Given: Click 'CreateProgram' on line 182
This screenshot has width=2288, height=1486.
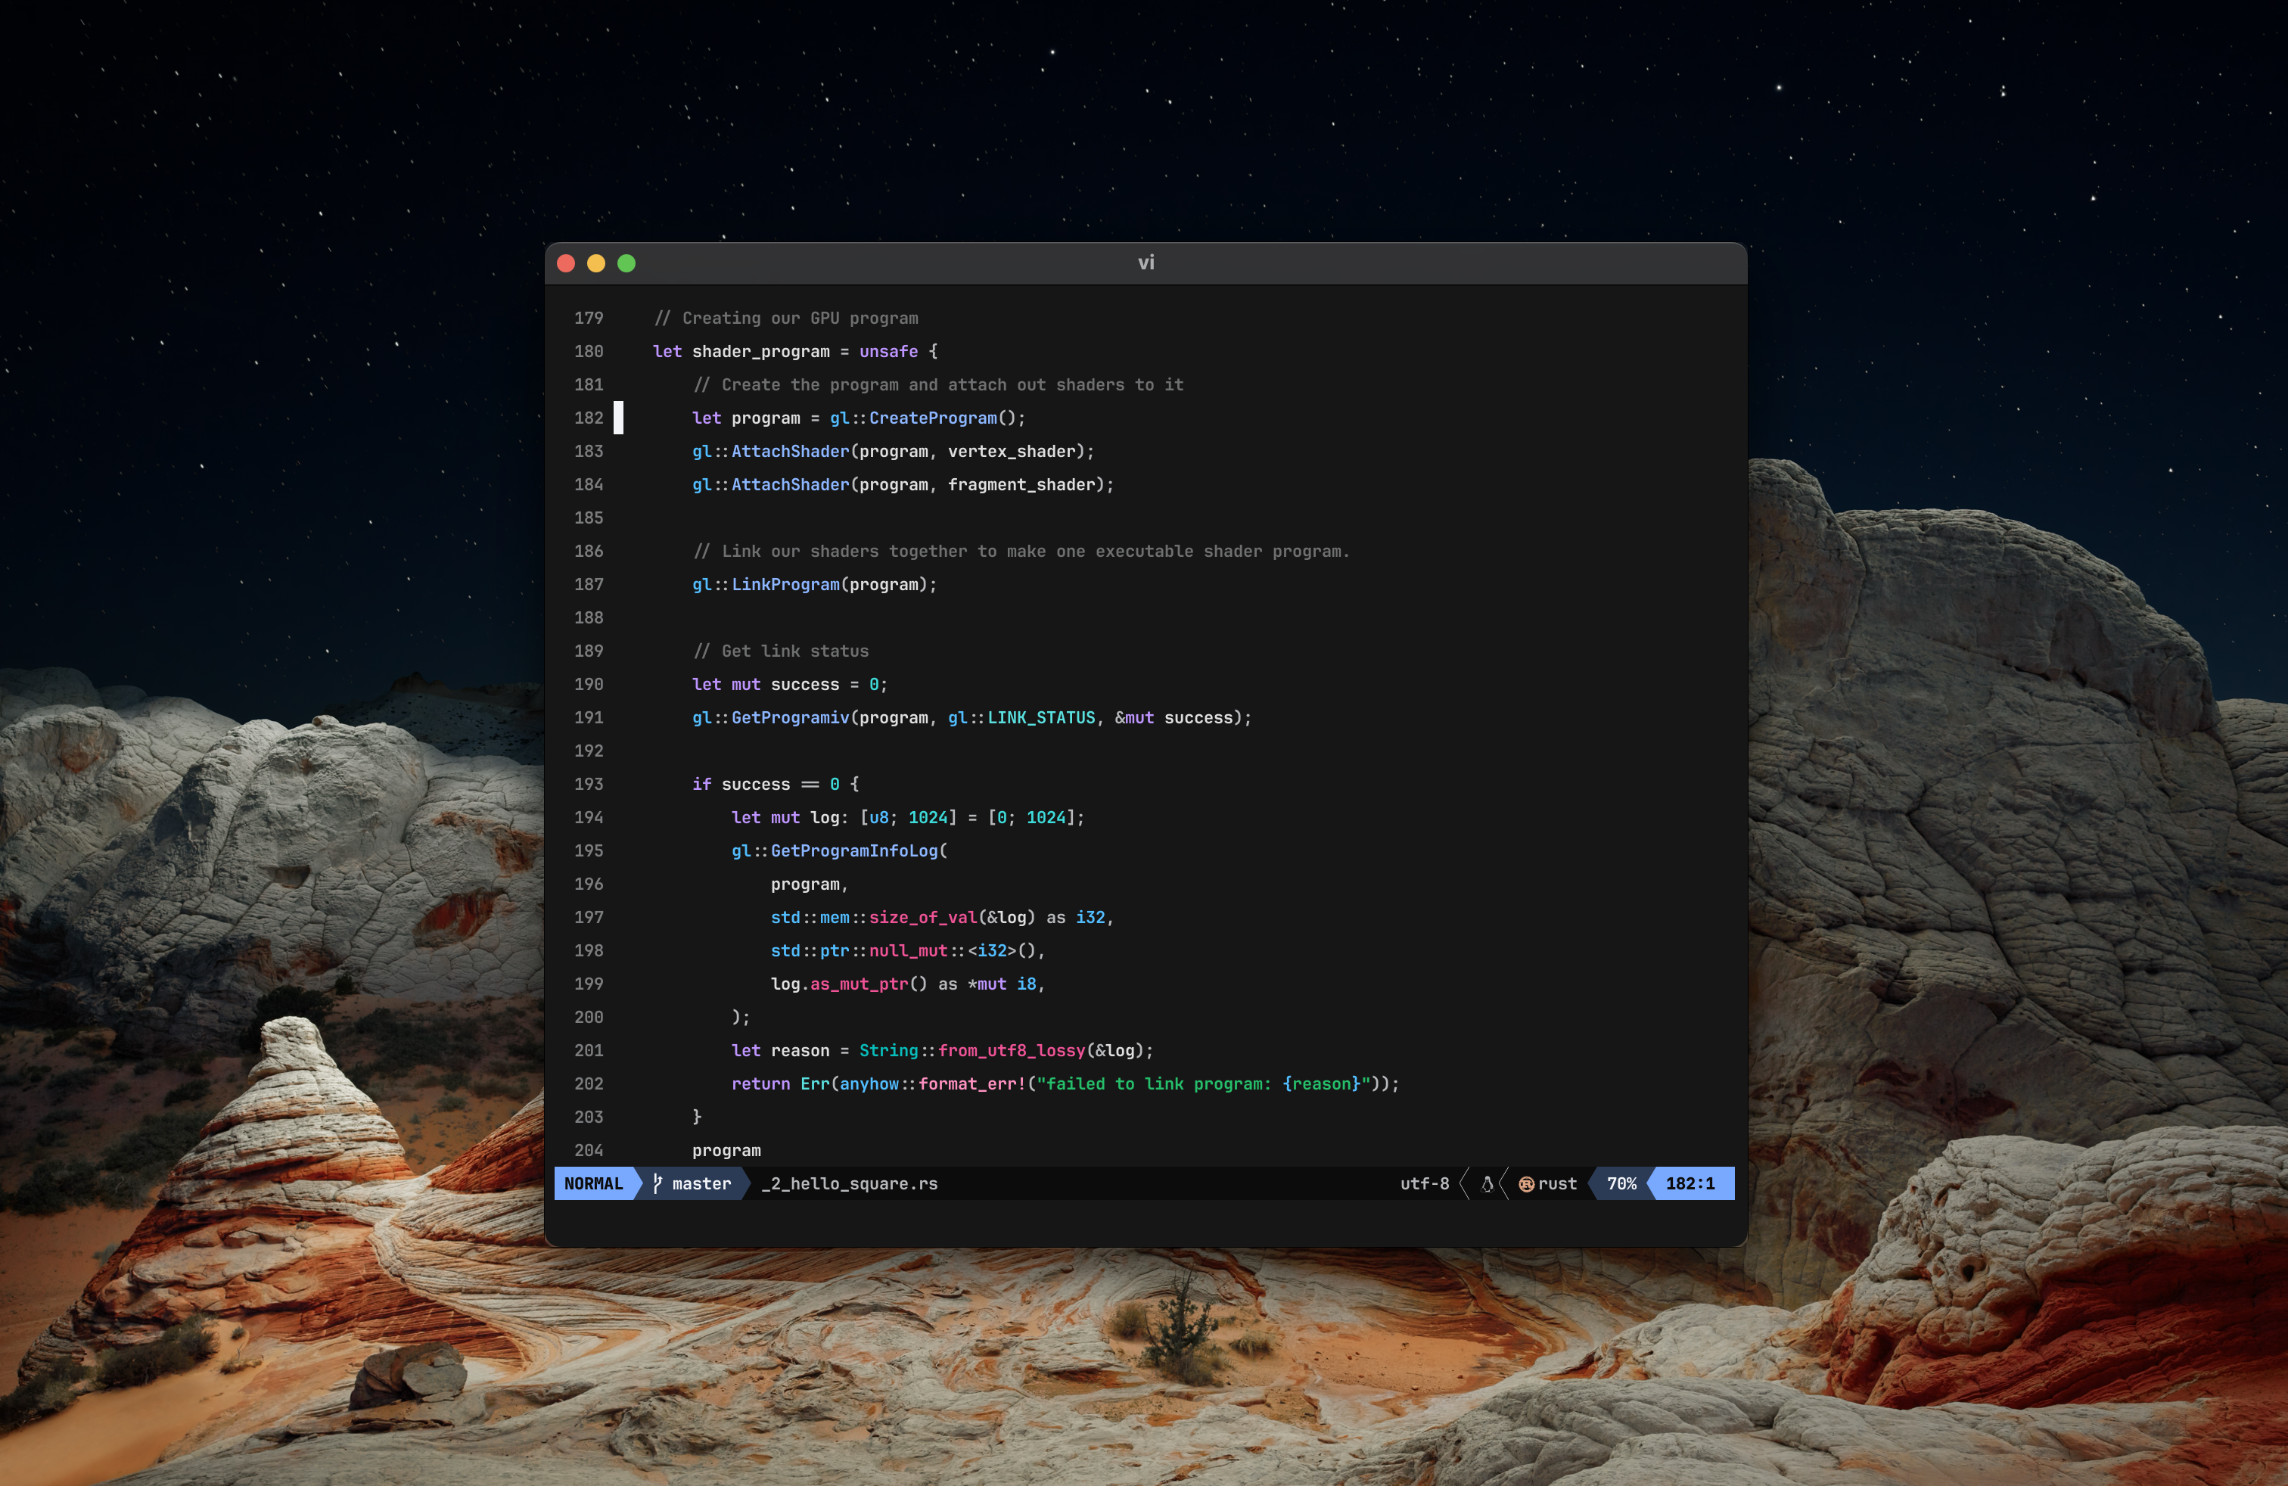Looking at the screenshot, I should (x=934, y=418).
